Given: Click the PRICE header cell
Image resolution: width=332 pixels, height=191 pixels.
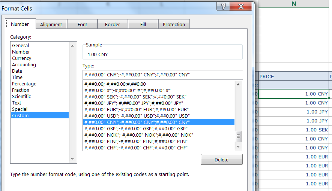Looking at the screenshot, I should (x=294, y=76).
